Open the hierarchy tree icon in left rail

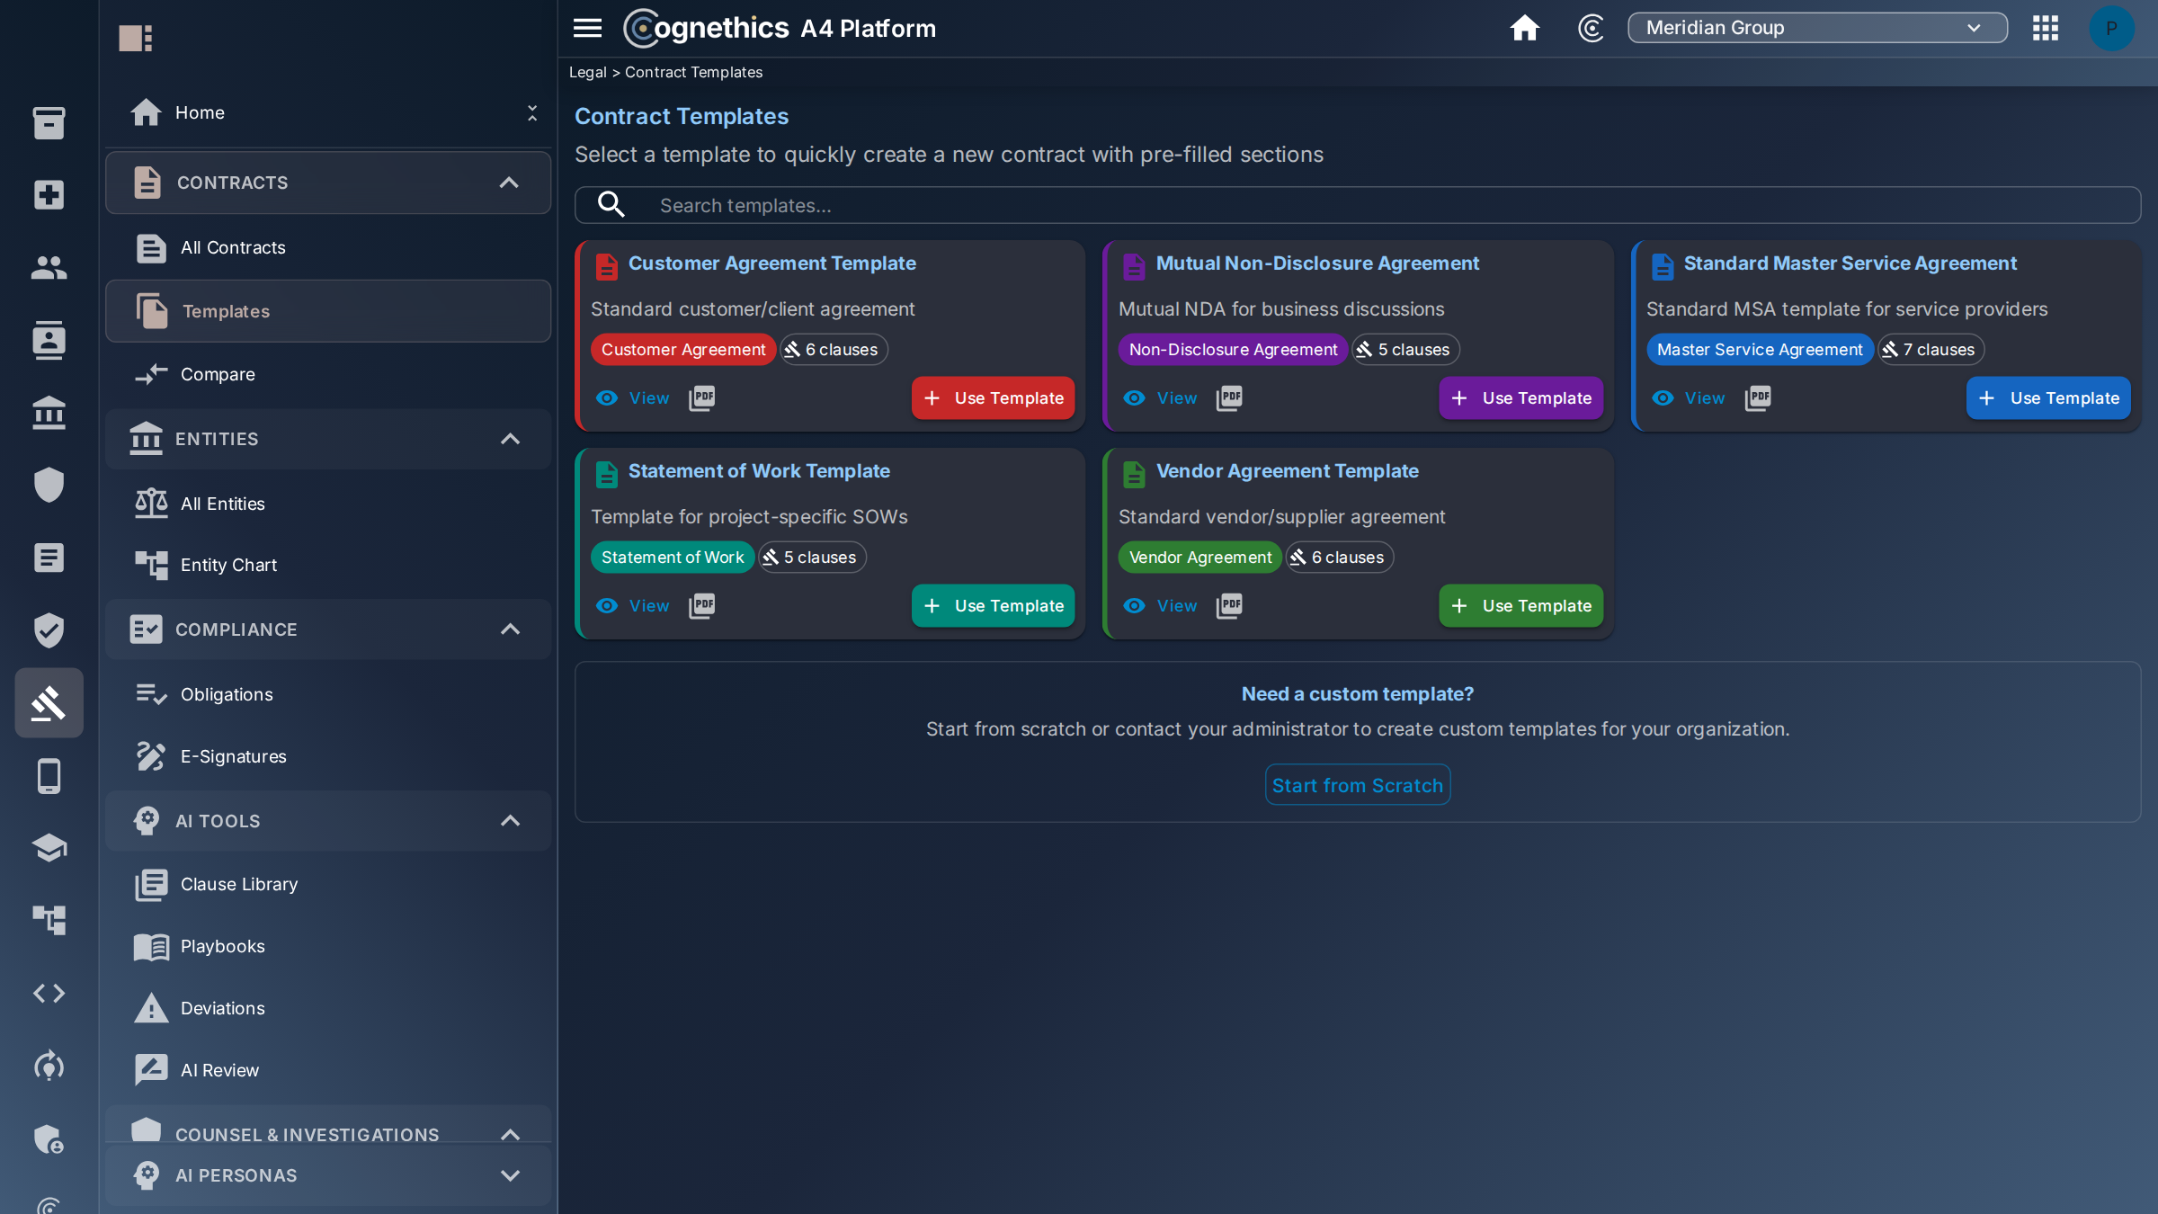click(49, 920)
